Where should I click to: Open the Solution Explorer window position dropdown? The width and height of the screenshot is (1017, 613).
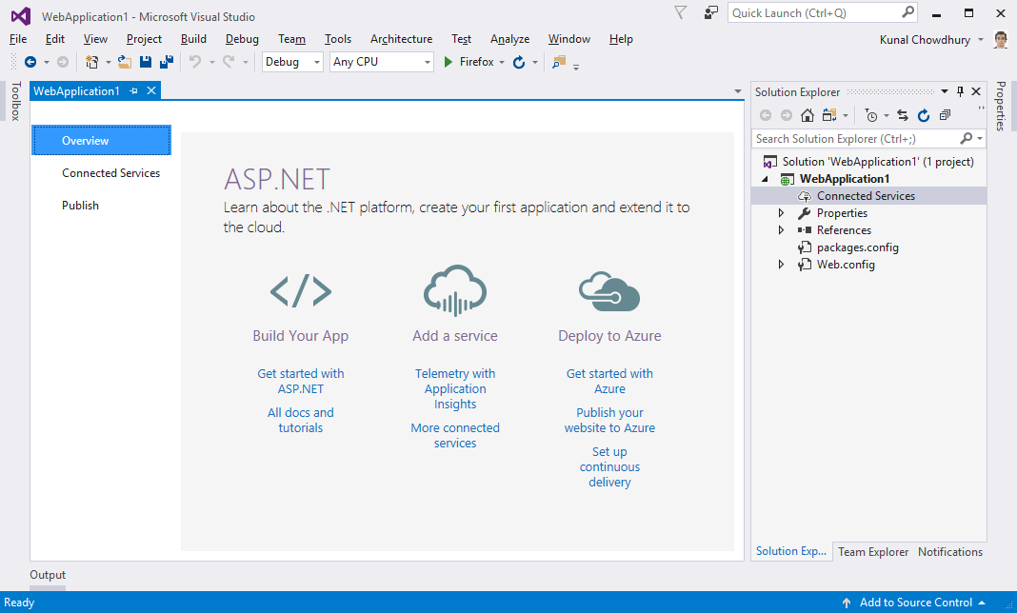pyautogui.click(x=945, y=91)
